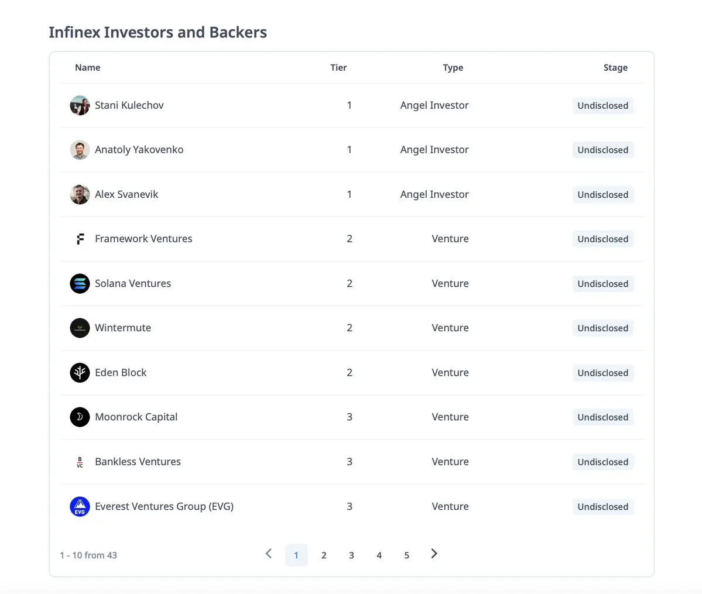Click the Tier column header
The height and width of the screenshot is (594, 702).
(338, 67)
